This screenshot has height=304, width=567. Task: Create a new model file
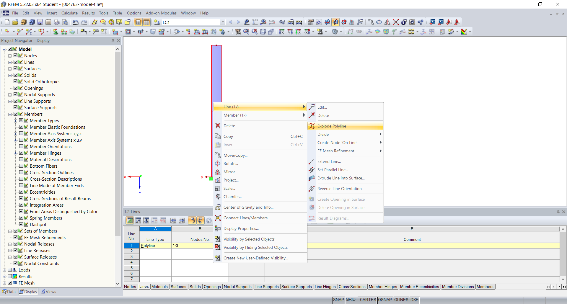coord(6,22)
